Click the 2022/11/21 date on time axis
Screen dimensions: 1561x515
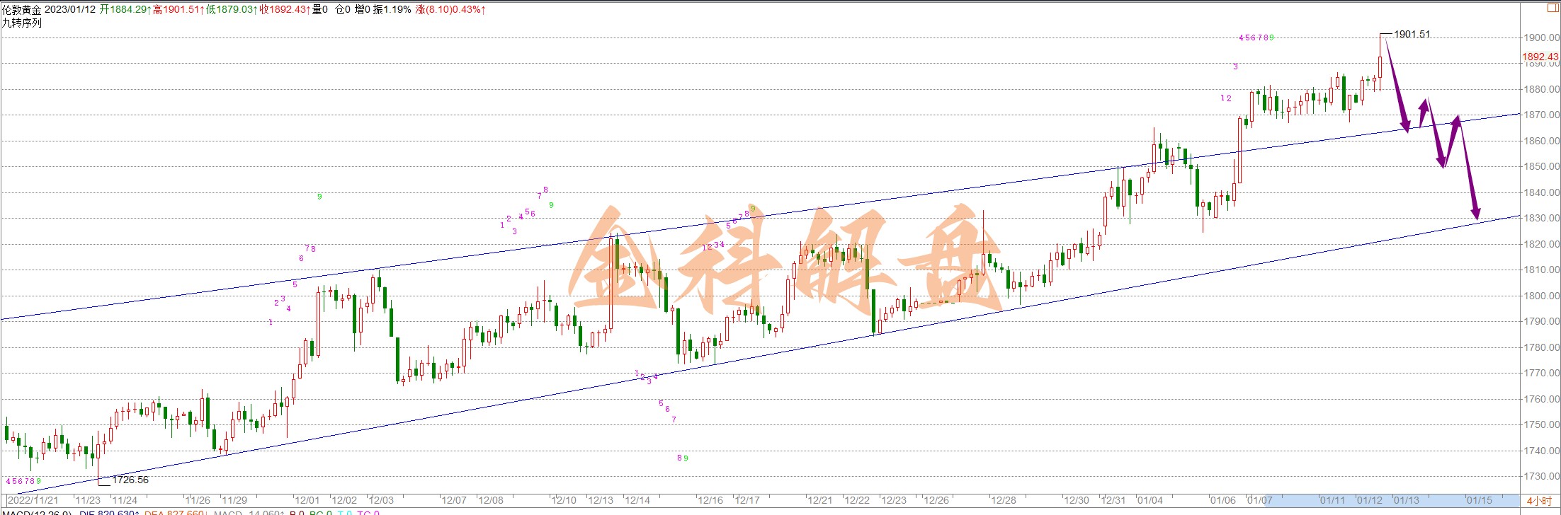pos(33,500)
